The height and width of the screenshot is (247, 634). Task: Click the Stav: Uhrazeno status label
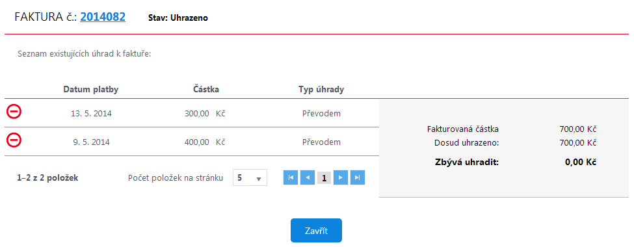(x=178, y=18)
